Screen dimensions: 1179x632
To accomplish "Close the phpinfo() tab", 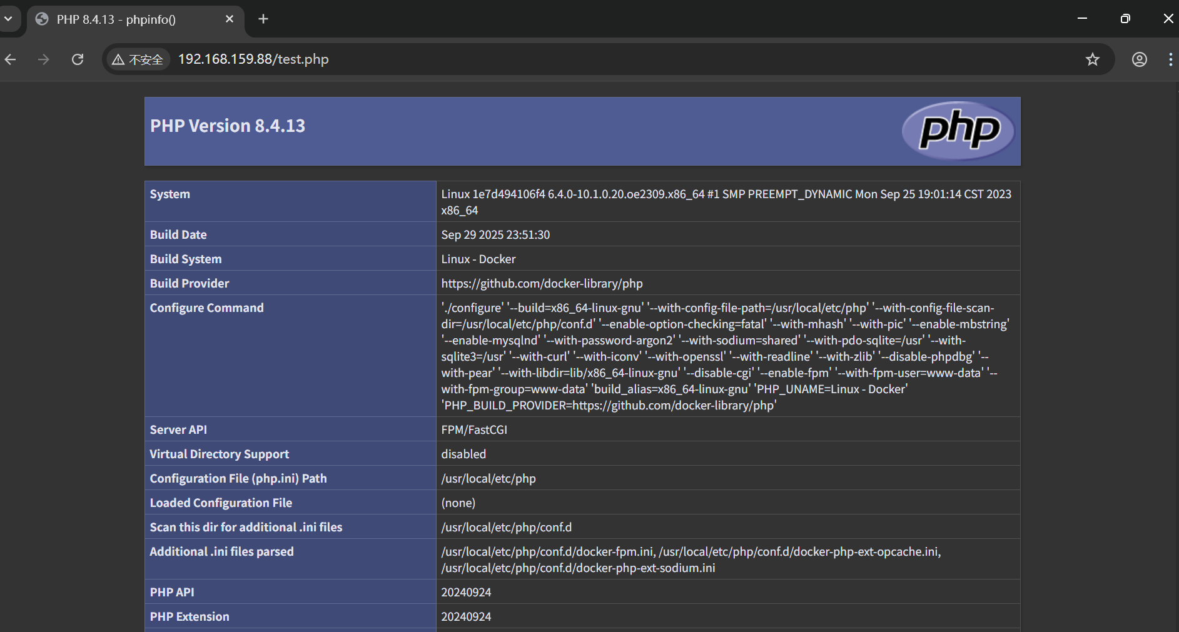I will click(230, 19).
